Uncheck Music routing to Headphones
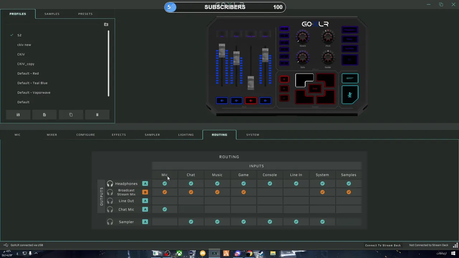The height and width of the screenshot is (258, 459). (x=217, y=183)
